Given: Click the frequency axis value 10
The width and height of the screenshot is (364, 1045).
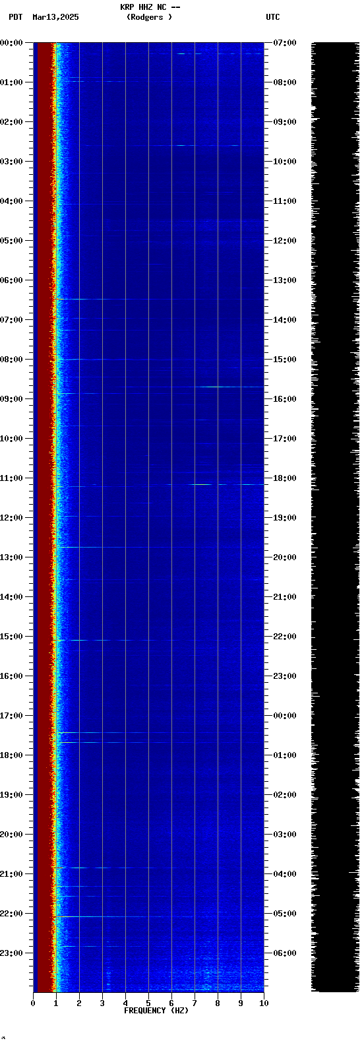Looking at the screenshot, I should point(264,1003).
